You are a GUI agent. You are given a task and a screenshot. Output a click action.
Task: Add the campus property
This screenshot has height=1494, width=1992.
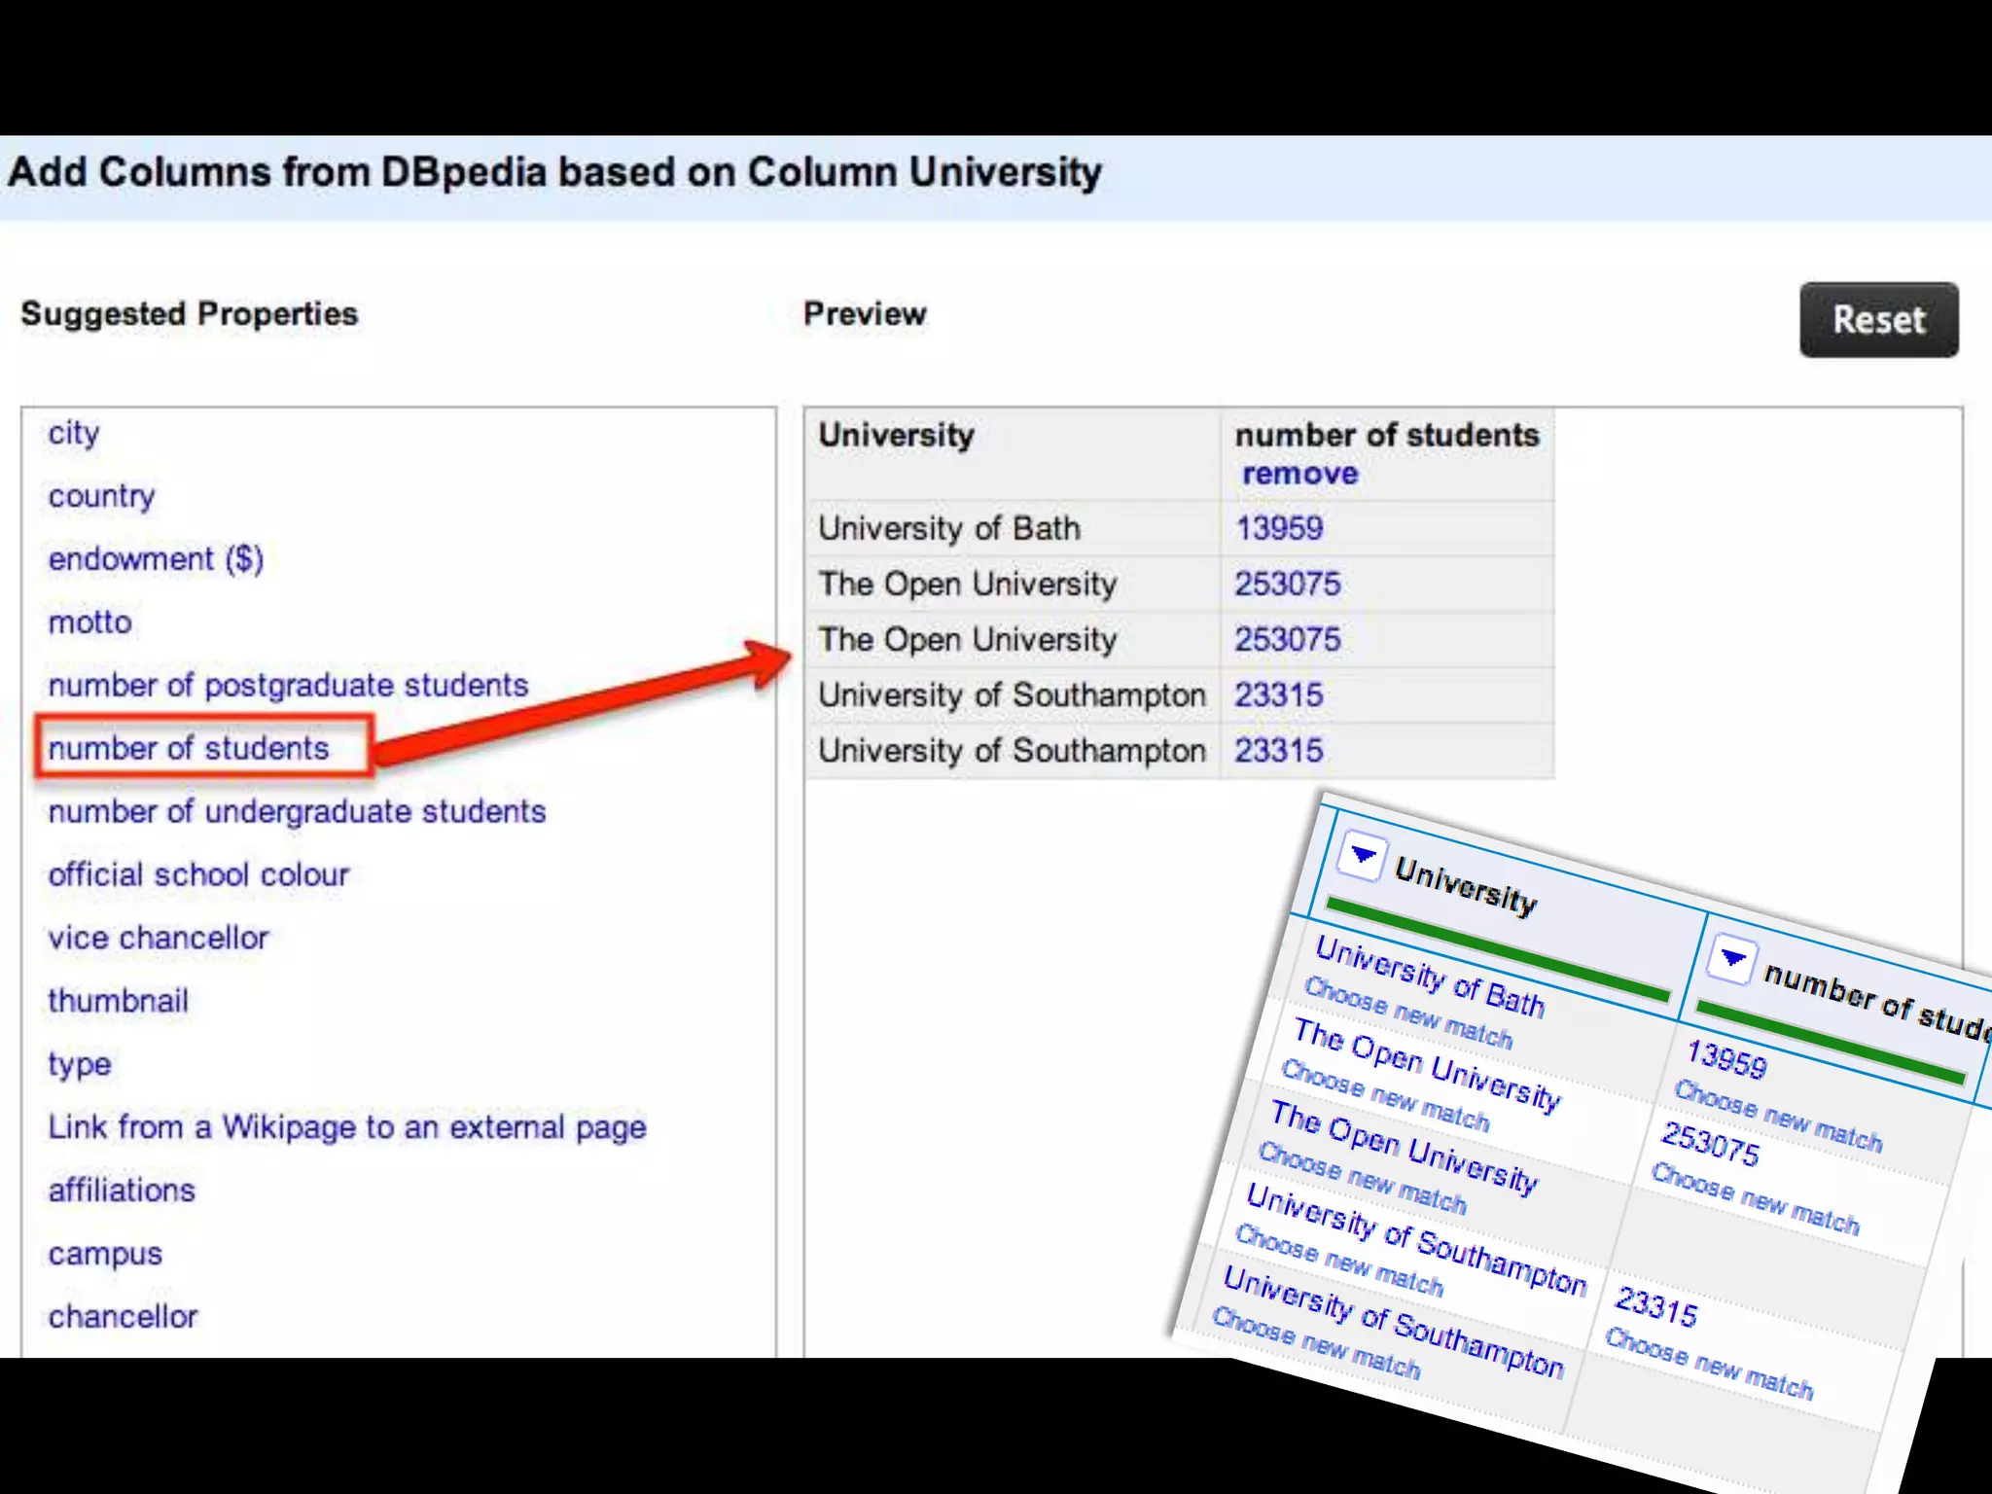tap(105, 1255)
